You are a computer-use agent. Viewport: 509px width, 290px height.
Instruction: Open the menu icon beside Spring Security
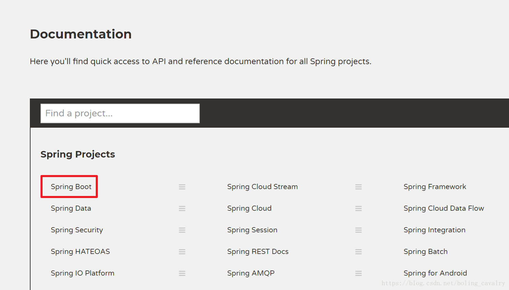coord(182,230)
